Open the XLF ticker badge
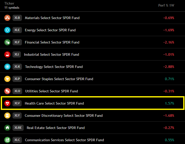This screenshot has height=144, width=185. click(x=17, y=42)
